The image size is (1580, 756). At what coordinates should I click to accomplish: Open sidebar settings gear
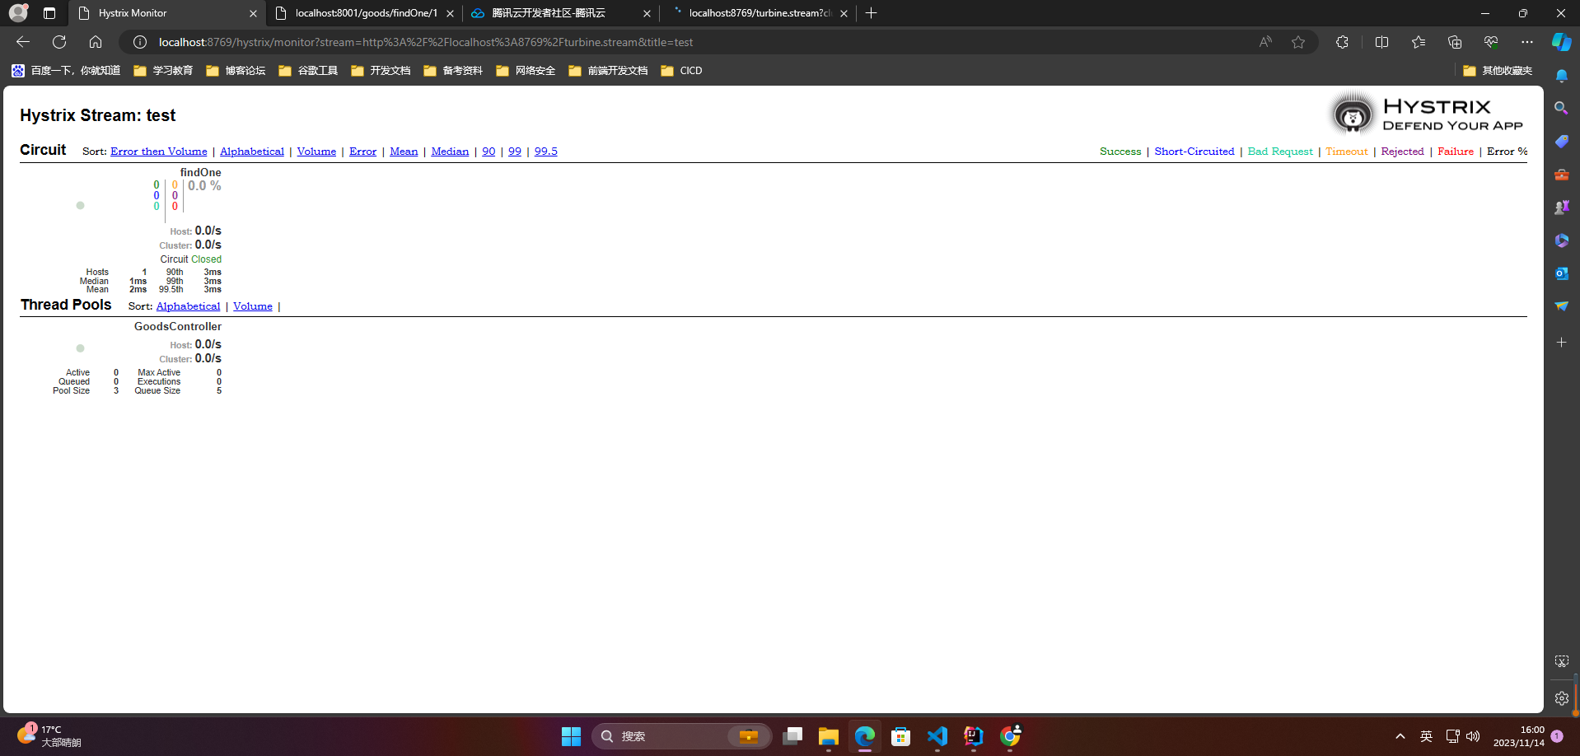(1561, 698)
